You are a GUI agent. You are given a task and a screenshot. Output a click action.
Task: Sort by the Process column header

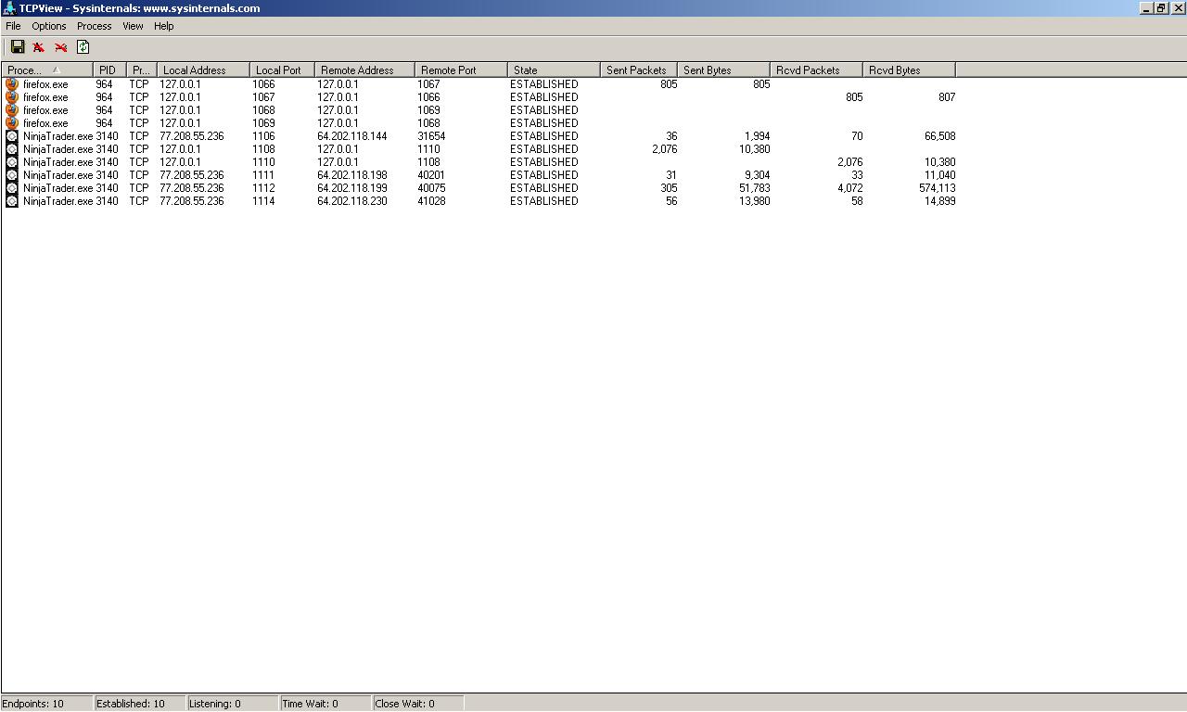(x=47, y=70)
